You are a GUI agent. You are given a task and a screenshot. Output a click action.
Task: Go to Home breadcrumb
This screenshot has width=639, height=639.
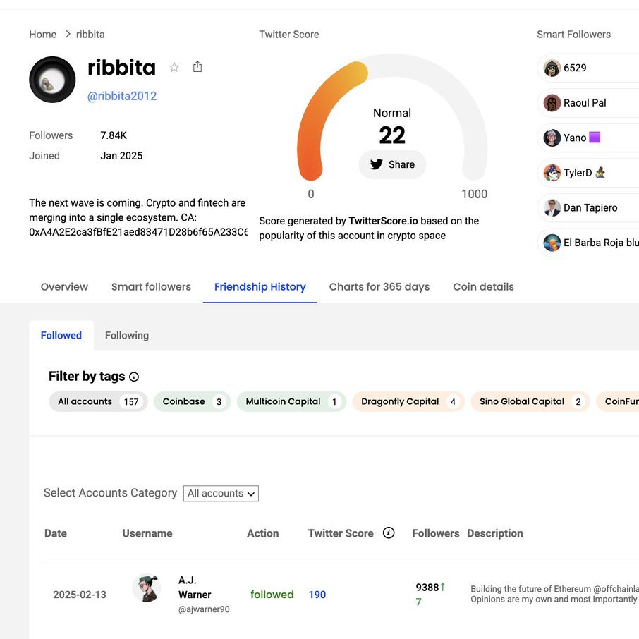pyautogui.click(x=43, y=35)
